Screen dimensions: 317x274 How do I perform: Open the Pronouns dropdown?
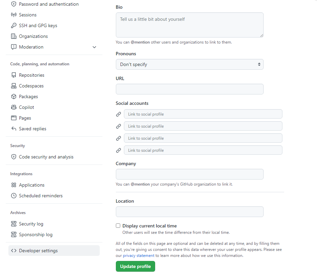[x=189, y=64]
